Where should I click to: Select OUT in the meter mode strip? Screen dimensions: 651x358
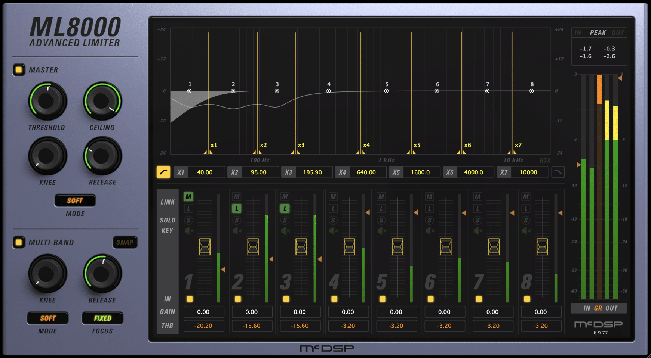[611, 308]
